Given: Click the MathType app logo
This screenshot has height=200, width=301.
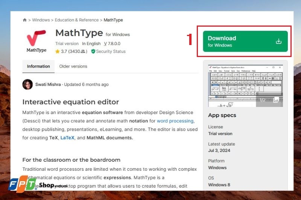Looking at the screenshot, I should tap(36, 41).
